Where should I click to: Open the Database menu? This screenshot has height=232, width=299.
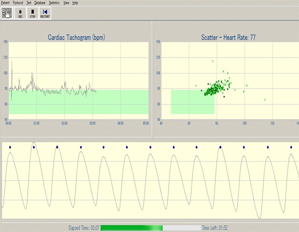(x=41, y=2)
